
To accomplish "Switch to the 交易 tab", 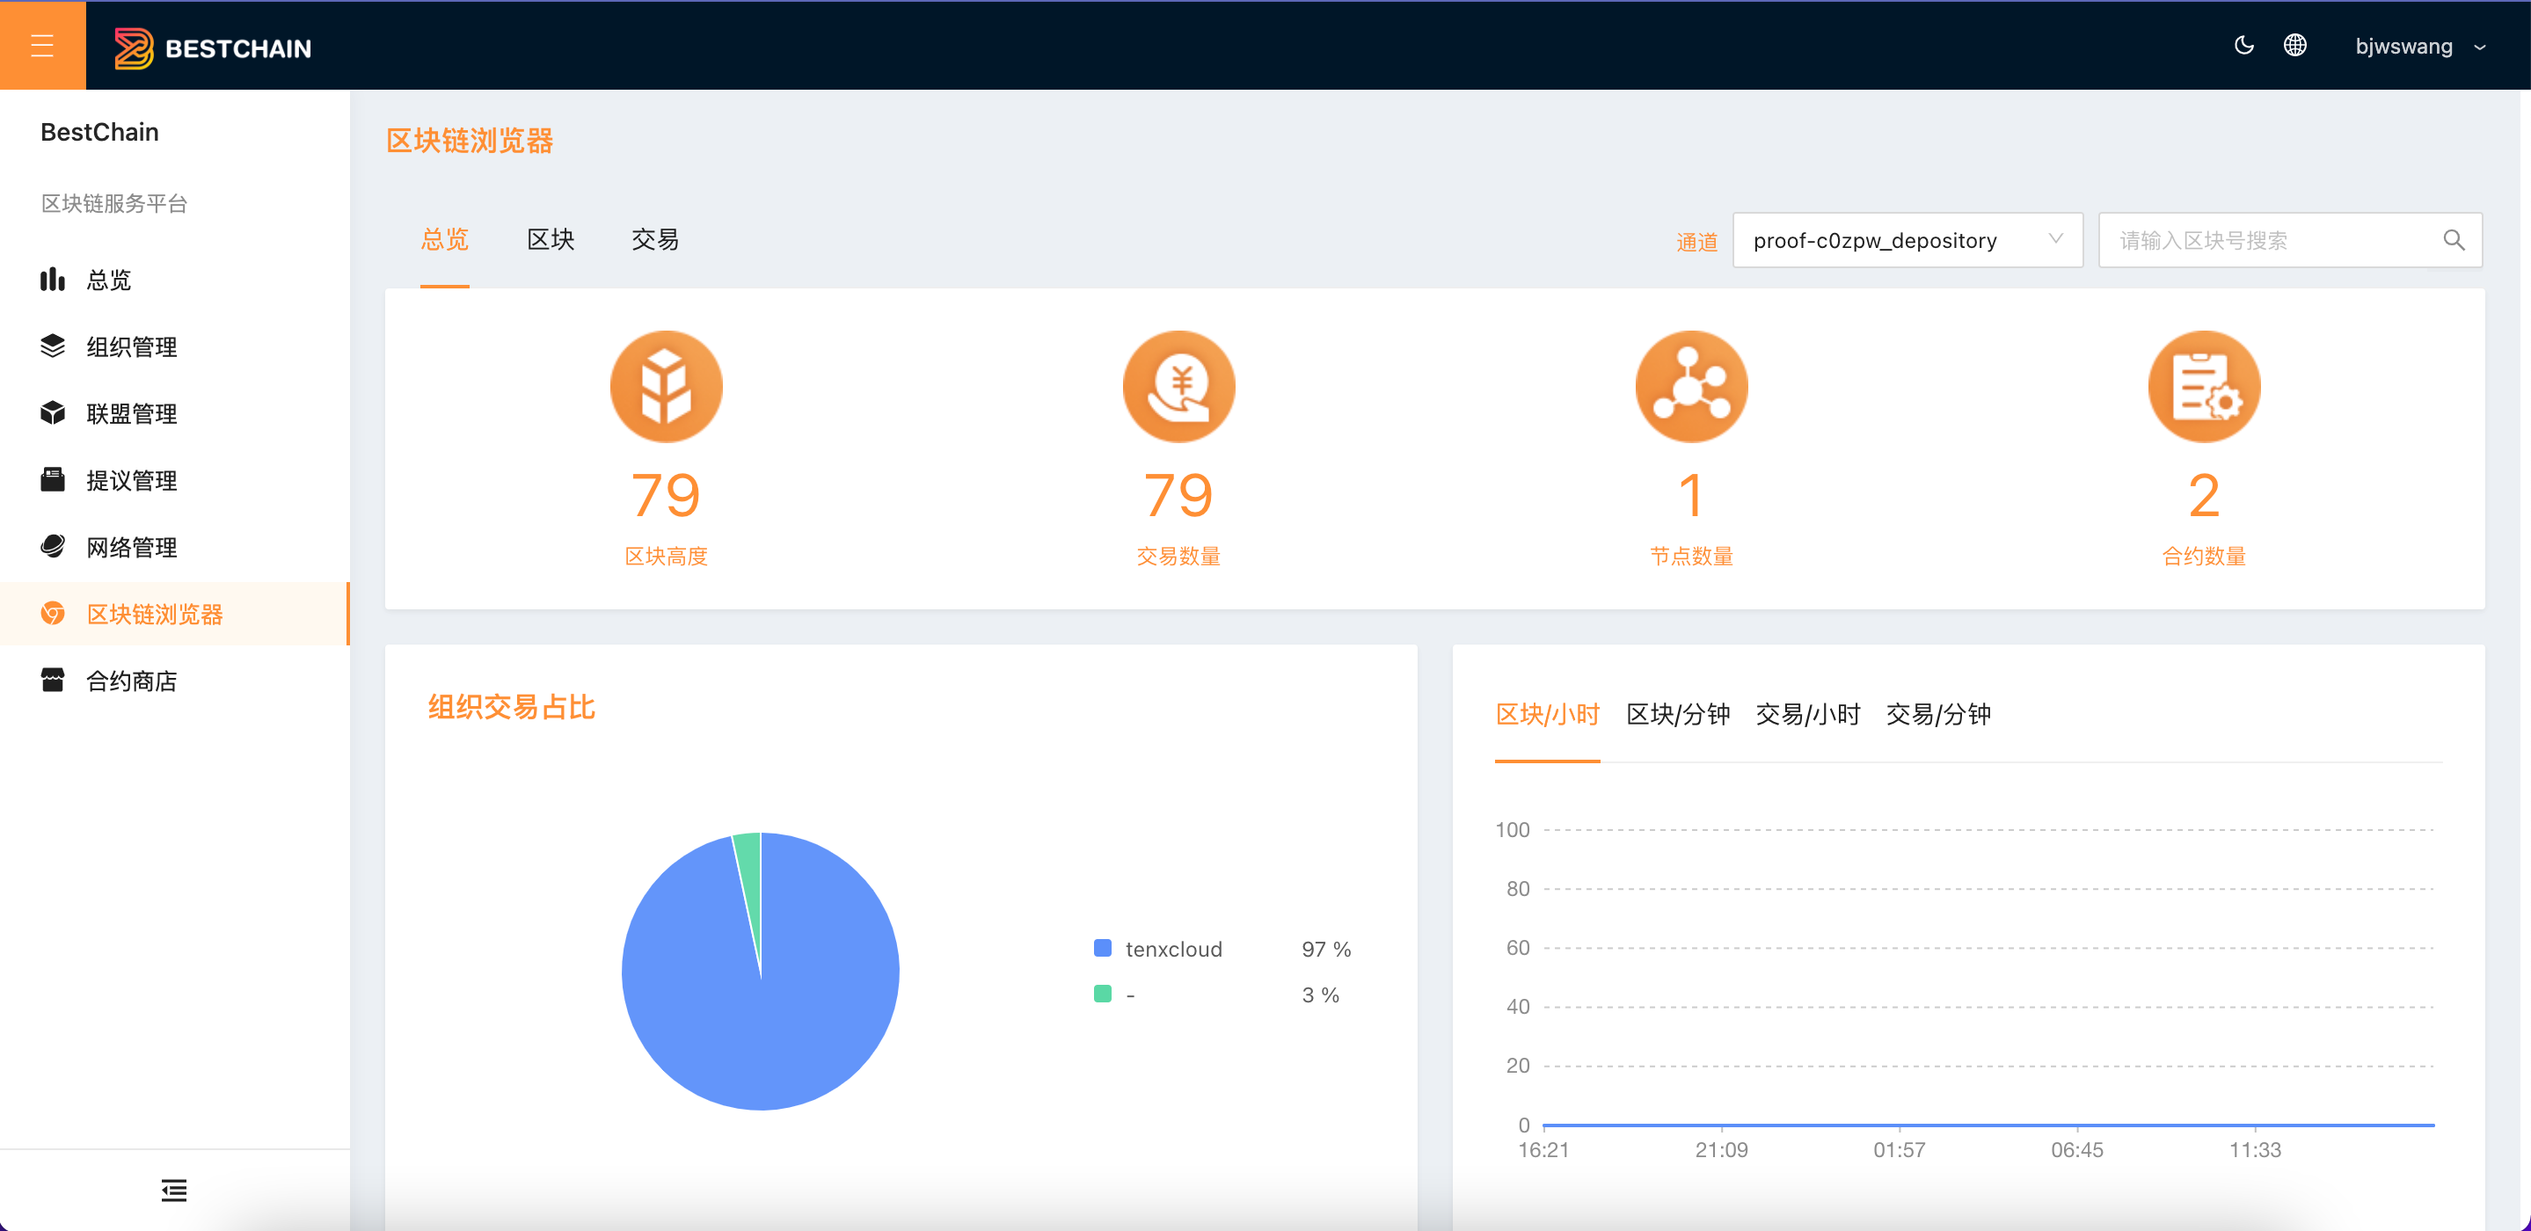I will (655, 240).
